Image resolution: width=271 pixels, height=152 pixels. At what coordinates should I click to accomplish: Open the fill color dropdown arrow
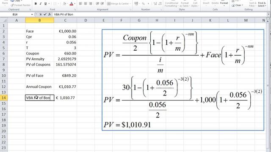pyautogui.click(x=68, y=3)
